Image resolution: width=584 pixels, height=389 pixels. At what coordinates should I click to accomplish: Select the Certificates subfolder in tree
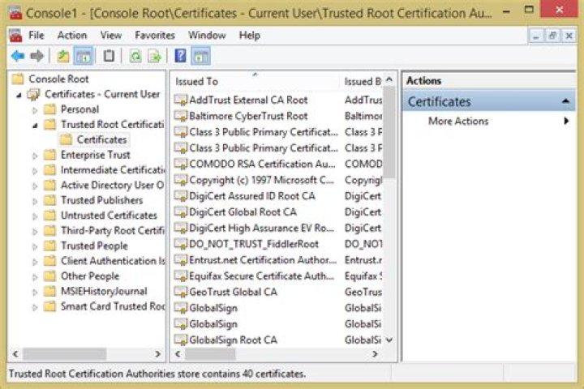point(101,139)
